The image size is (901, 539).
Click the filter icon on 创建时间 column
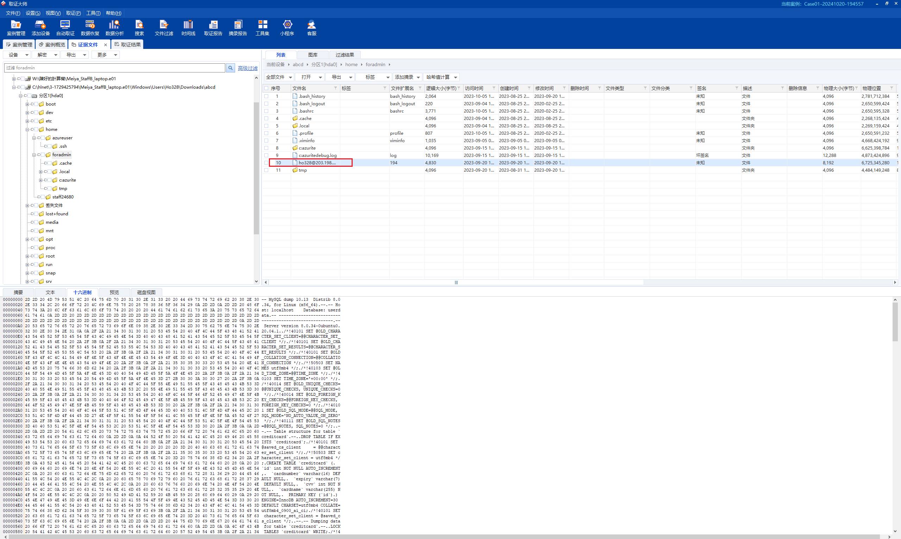[529, 88]
